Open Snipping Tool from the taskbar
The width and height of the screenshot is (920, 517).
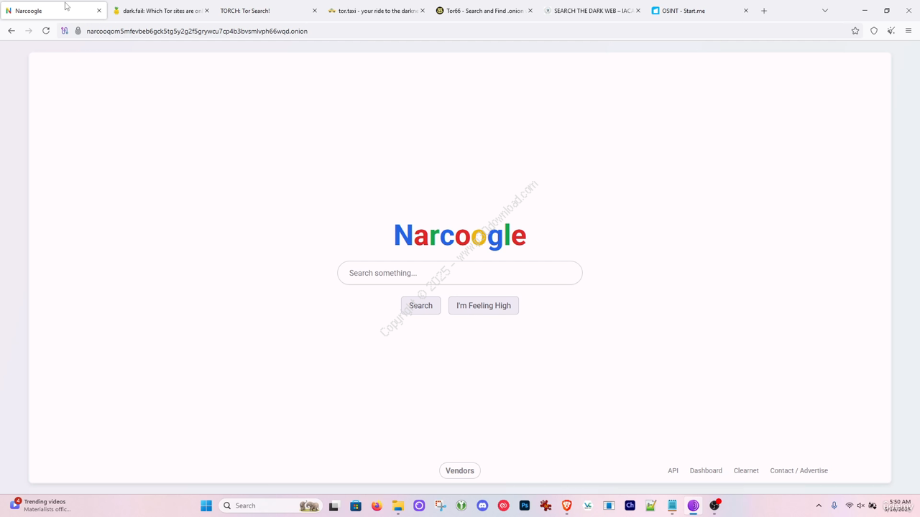click(x=441, y=506)
